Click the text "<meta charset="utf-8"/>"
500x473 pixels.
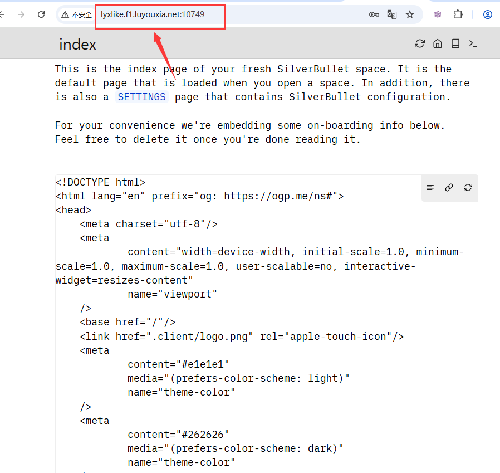click(x=149, y=224)
